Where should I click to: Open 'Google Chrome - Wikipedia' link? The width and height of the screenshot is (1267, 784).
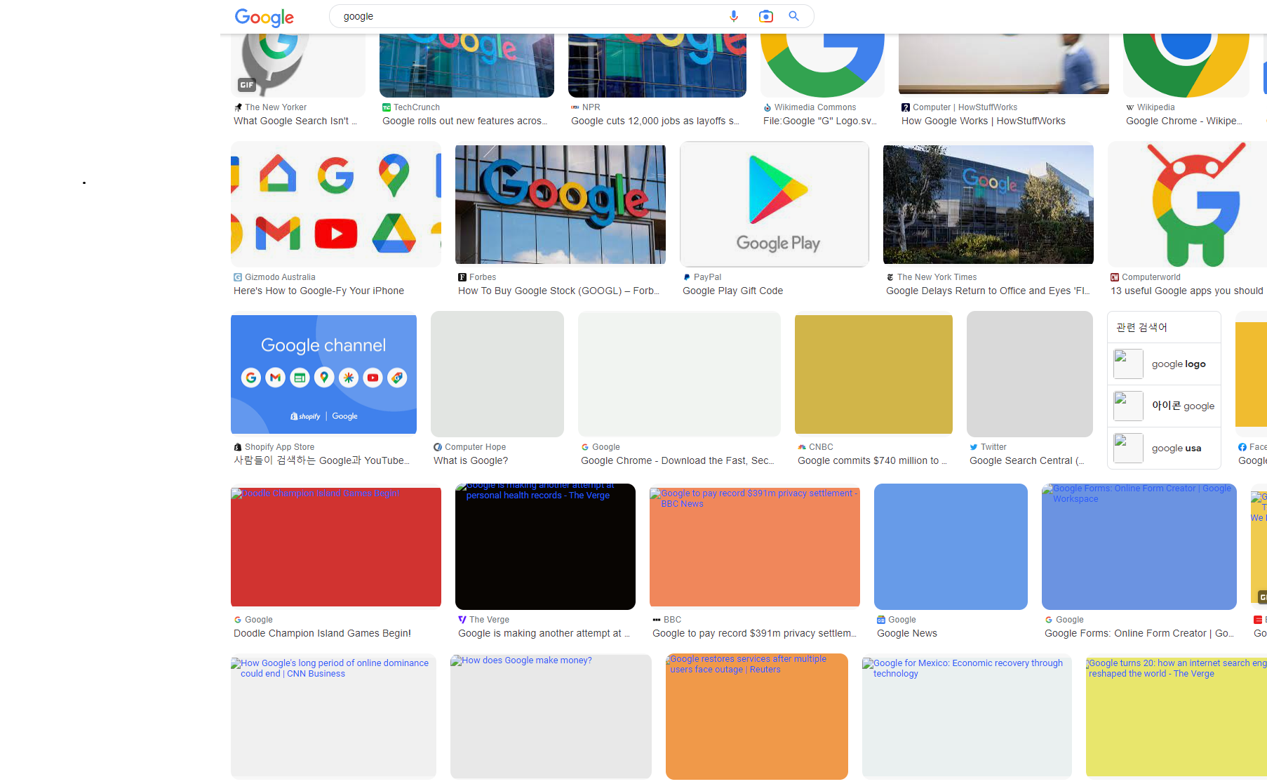[1184, 121]
